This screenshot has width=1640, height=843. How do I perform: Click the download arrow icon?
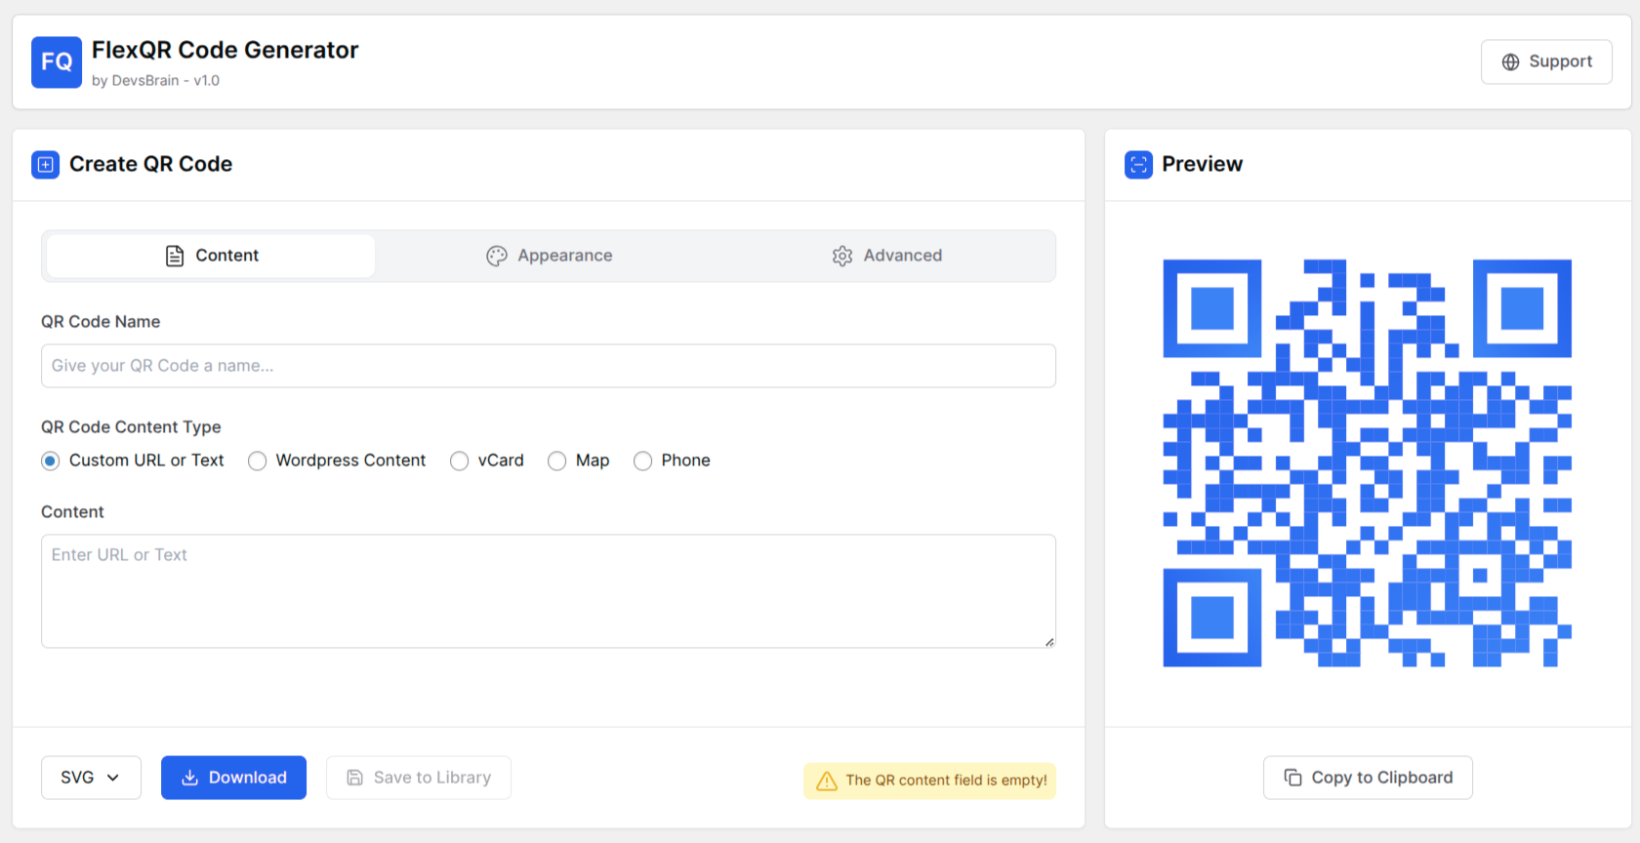coord(190,778)
